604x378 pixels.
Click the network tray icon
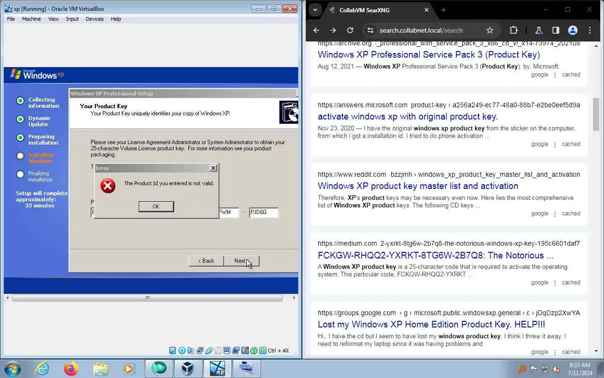pos(545,369)
